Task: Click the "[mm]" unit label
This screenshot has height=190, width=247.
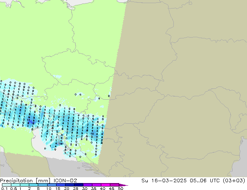Action: tap(43, 181)
